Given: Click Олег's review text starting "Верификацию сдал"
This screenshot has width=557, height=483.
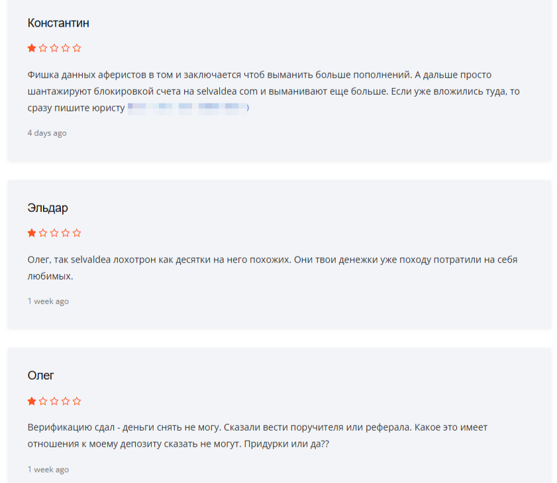Looking at the screenshot, I should (x=257, y=428).
